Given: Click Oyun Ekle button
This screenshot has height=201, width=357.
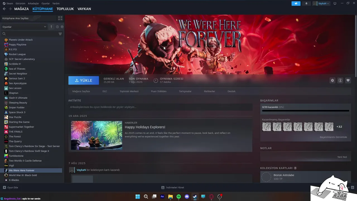Looking at the screenshot, I should pyautogui.click(x=10, y=188).
